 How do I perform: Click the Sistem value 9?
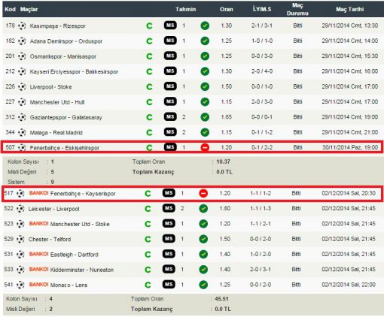tap(52, 182)
